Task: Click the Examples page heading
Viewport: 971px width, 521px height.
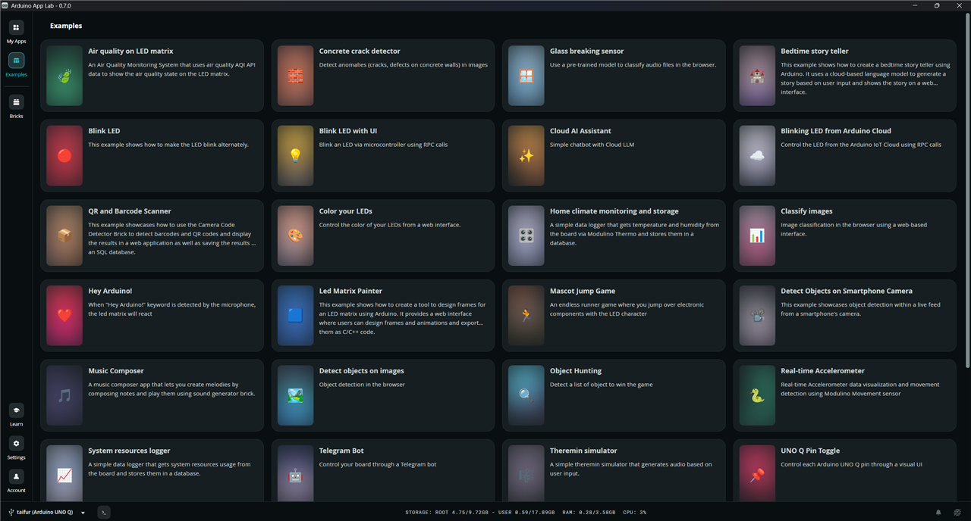Action: point(66,26)
